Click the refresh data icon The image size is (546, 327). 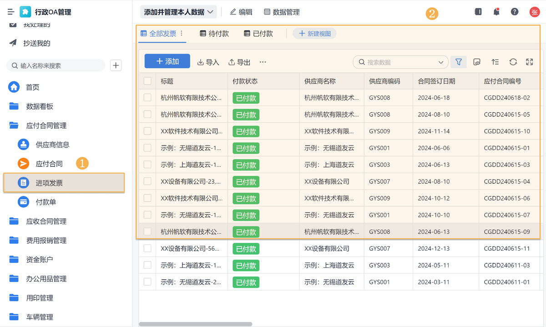(513, 62)
